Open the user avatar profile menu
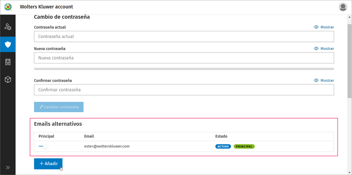This screenshot has width=352, height=175. pyautogui.click(x=343, y=7)
